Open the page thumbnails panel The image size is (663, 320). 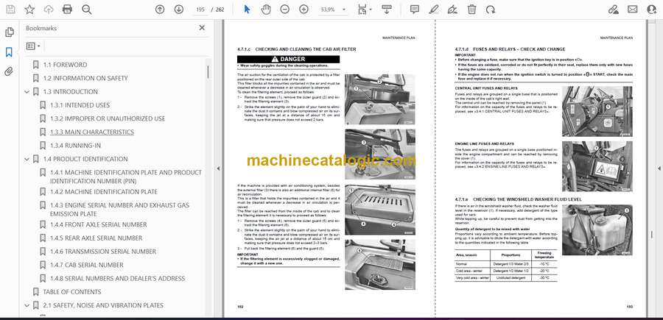point(9,32)
